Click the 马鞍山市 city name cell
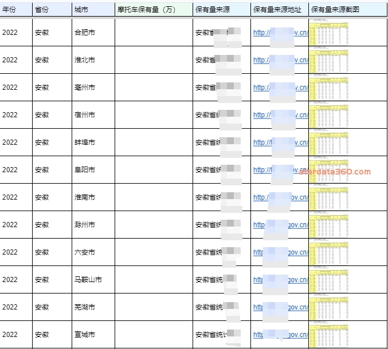This screenshot has height=349, width=388. click(x=88, y=280)
